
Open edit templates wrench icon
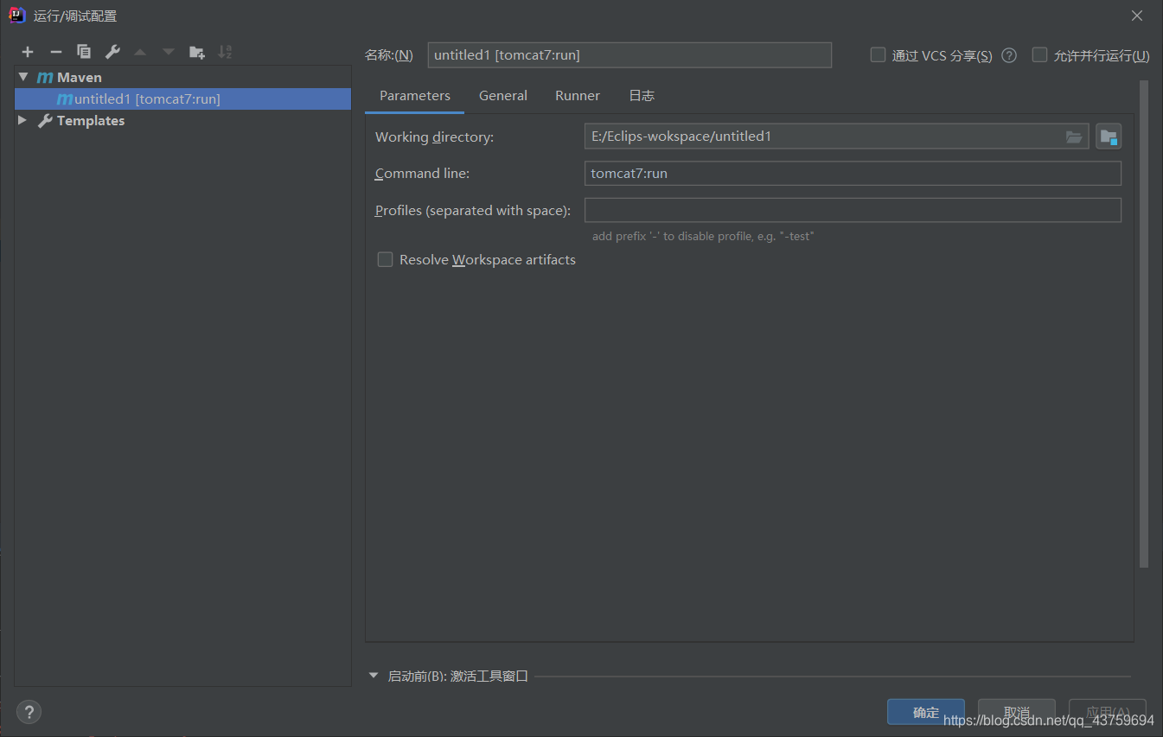coord(112,52)
